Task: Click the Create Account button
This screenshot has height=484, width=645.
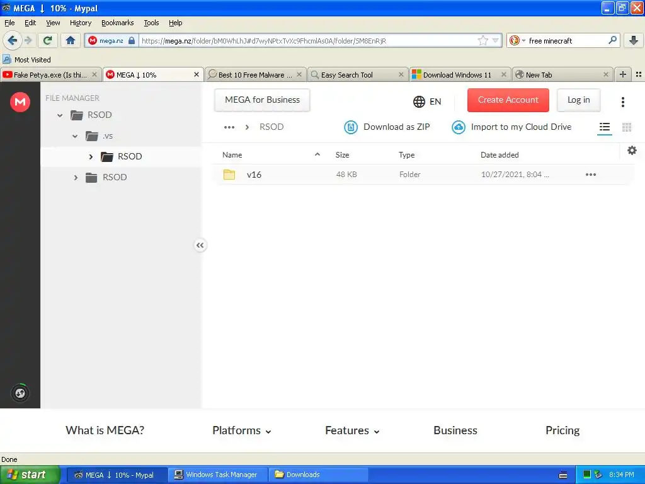Action: (508, 100)
